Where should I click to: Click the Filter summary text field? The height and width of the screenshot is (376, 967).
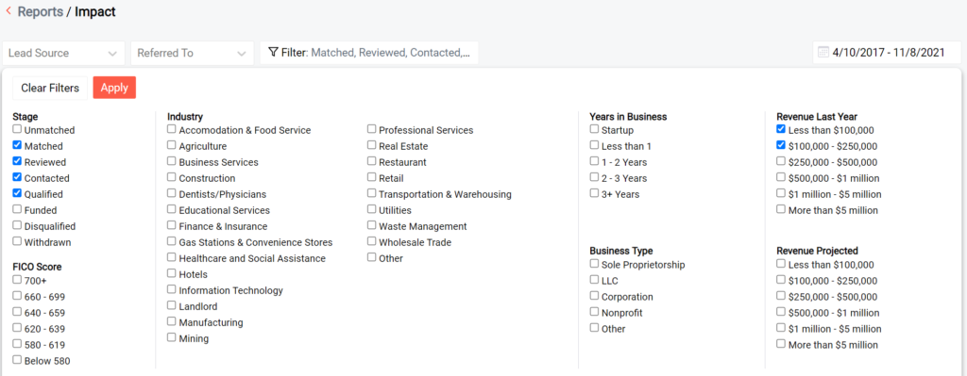pyautogui.click(x=369, y=53)
